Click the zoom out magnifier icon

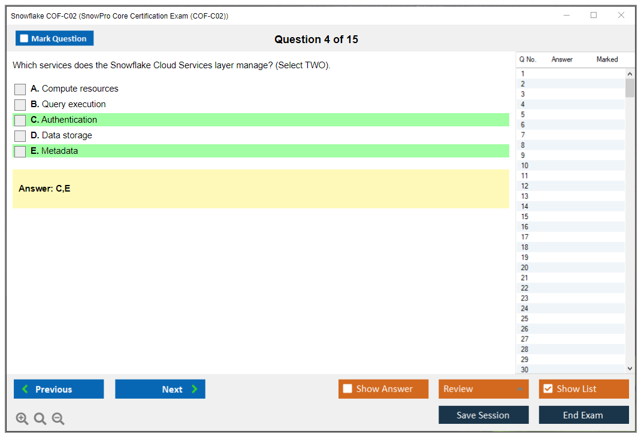[58, 419]
